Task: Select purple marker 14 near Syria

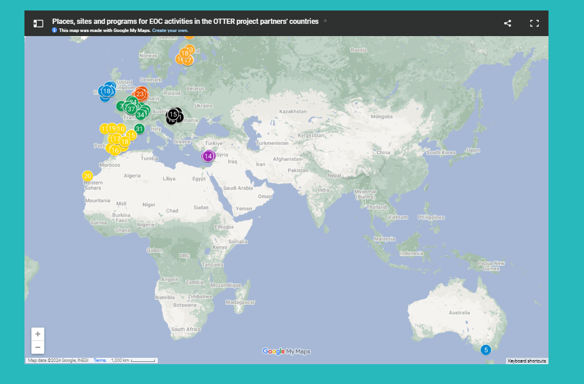Action: (208, 156)
